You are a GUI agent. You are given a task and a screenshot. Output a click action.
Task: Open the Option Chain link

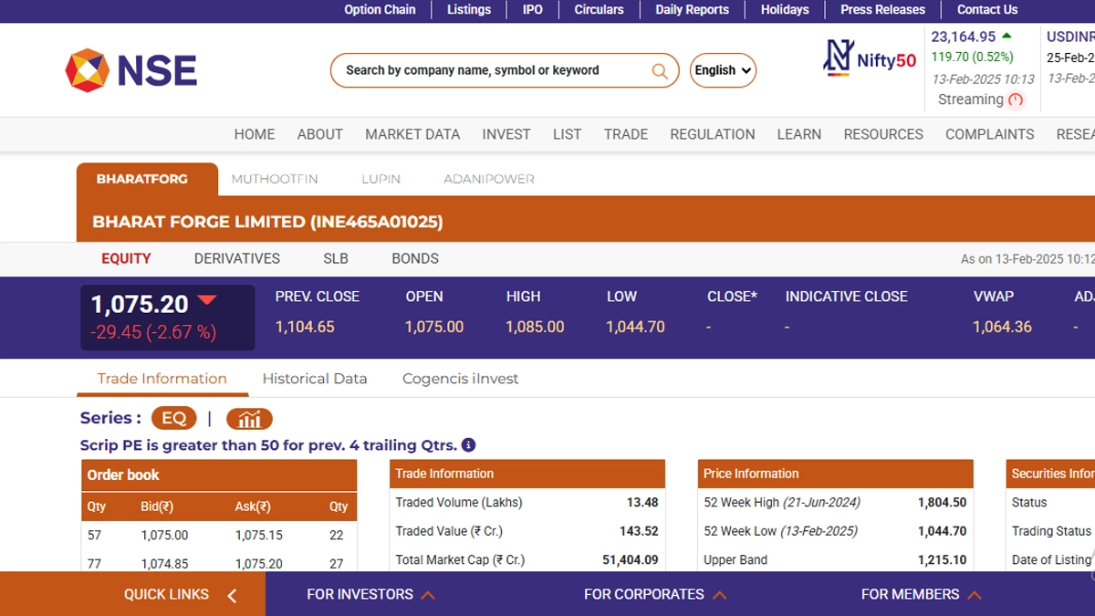[x=380, y=10]
